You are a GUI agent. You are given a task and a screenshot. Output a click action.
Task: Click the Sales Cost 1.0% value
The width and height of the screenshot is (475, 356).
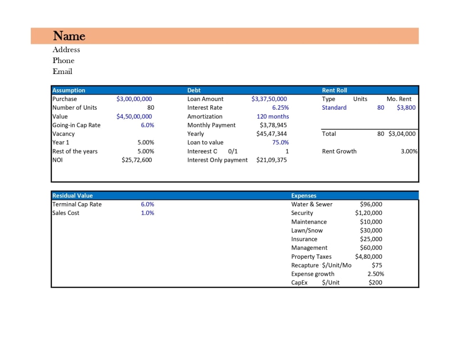[x=148, y=213]
